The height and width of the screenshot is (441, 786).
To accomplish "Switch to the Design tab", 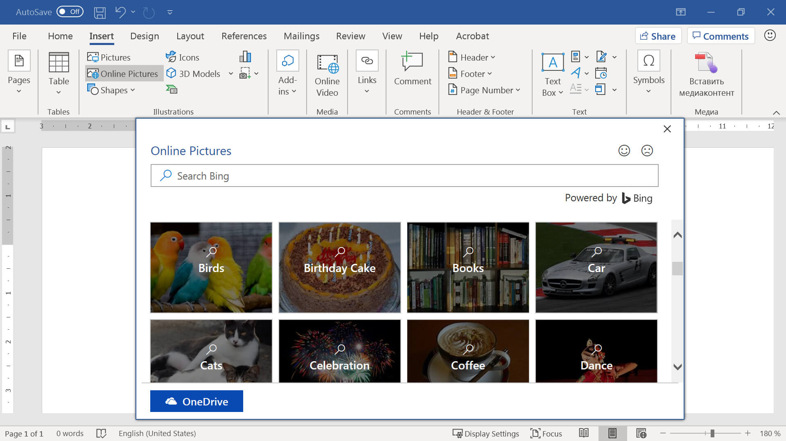I will pyautogui.click(x=145, y=36).
